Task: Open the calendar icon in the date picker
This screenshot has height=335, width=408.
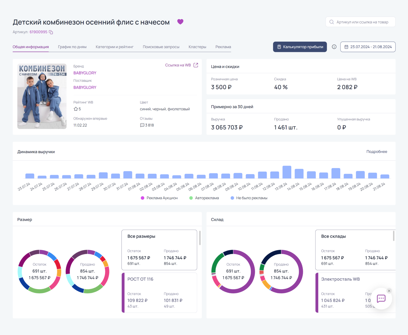Action: pyautogui.click(x=346, y=47)
